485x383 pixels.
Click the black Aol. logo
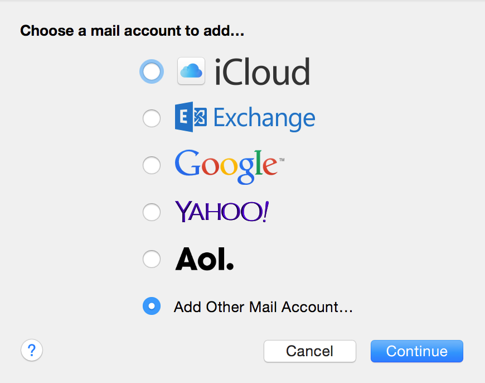click(x=205, y=258)
